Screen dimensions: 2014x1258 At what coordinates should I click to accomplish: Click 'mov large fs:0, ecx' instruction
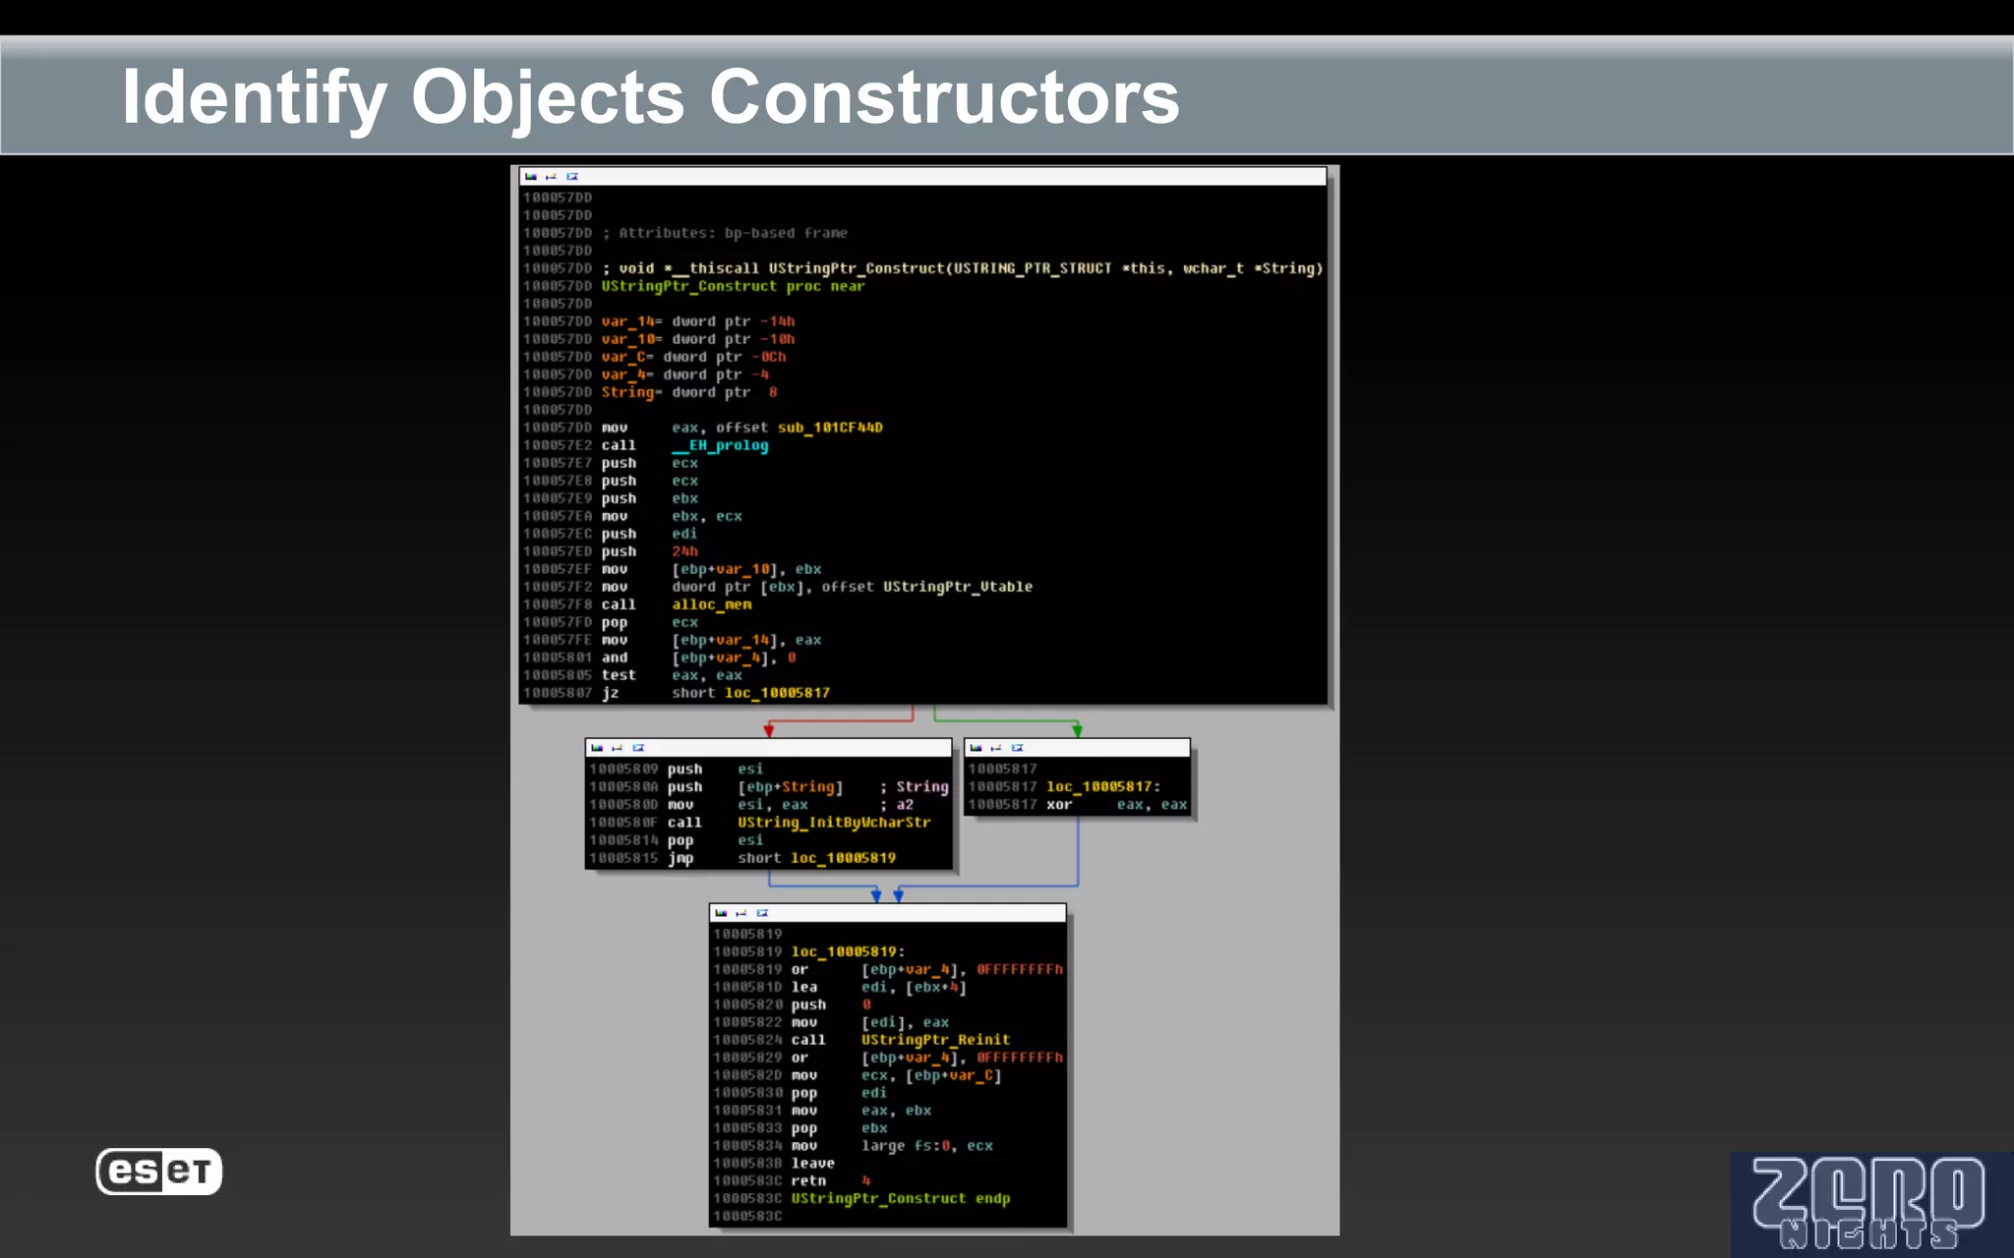[892, 1146]
